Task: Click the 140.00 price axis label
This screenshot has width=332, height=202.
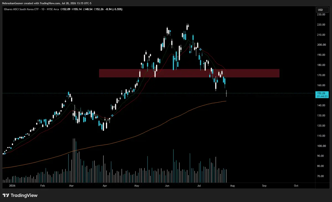Action: [x=321, y=106]
